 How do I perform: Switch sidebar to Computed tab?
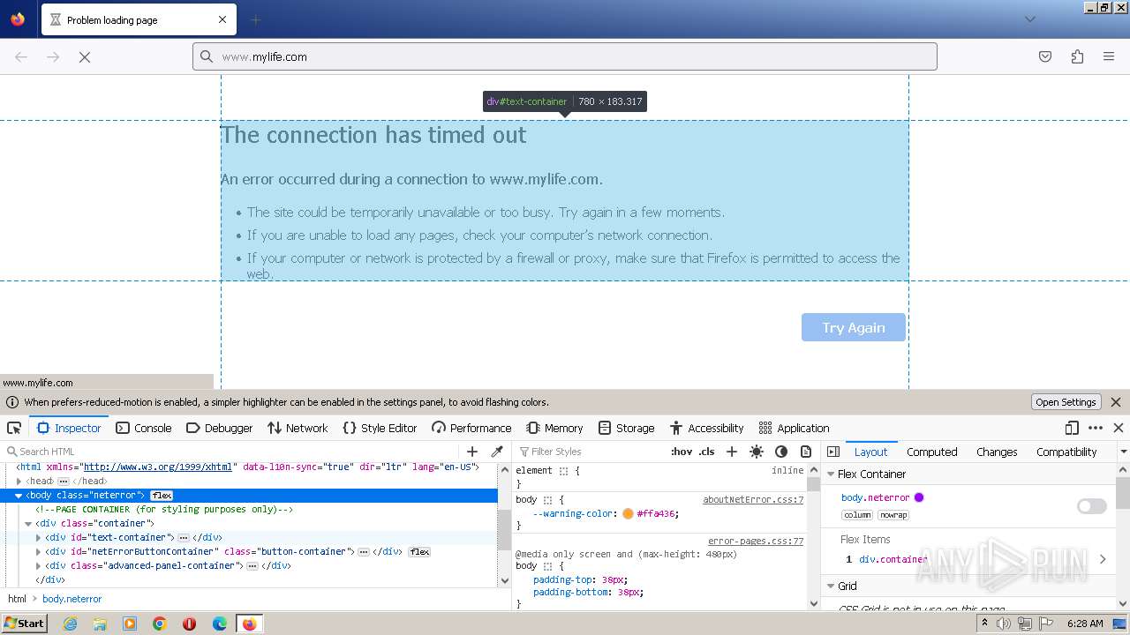click(x=931, y=452)
